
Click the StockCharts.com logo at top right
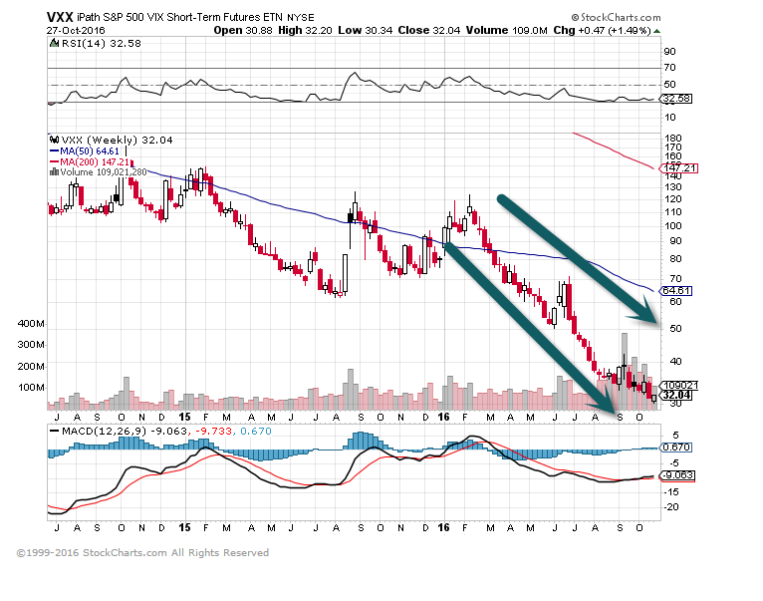[x=616, y=18]
